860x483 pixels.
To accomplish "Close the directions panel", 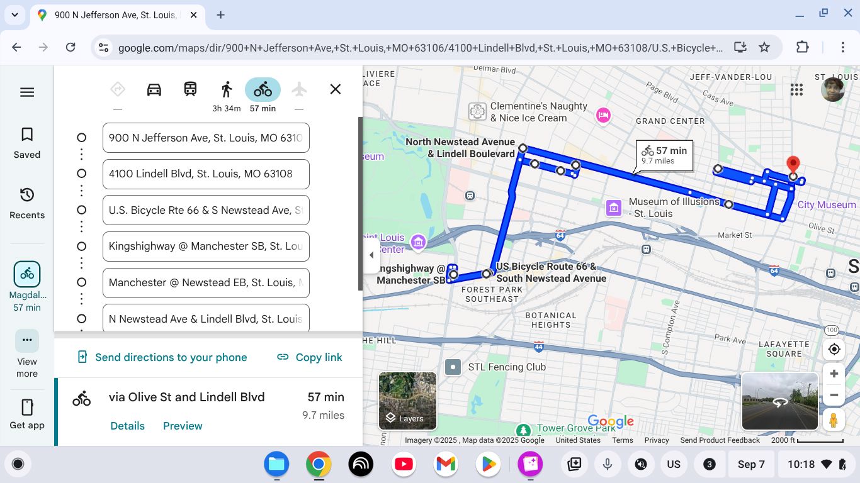I will point(336,89).
